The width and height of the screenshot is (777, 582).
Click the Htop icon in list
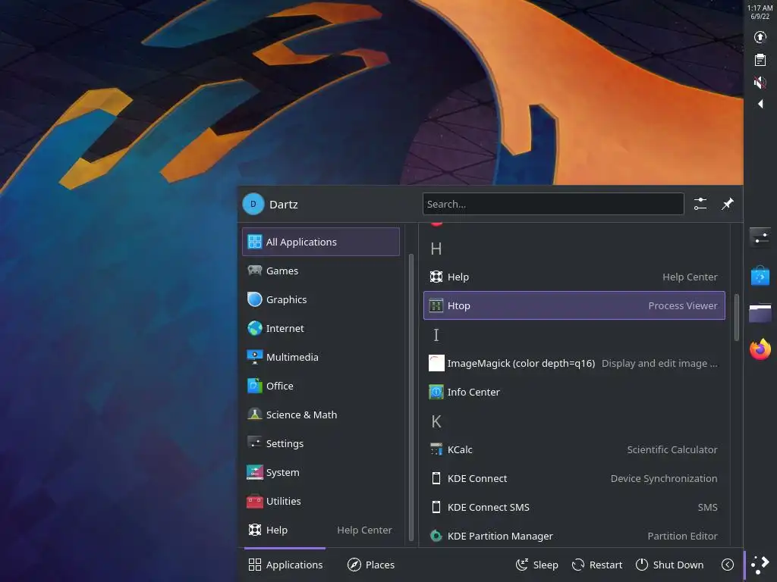tap(436, 305)
